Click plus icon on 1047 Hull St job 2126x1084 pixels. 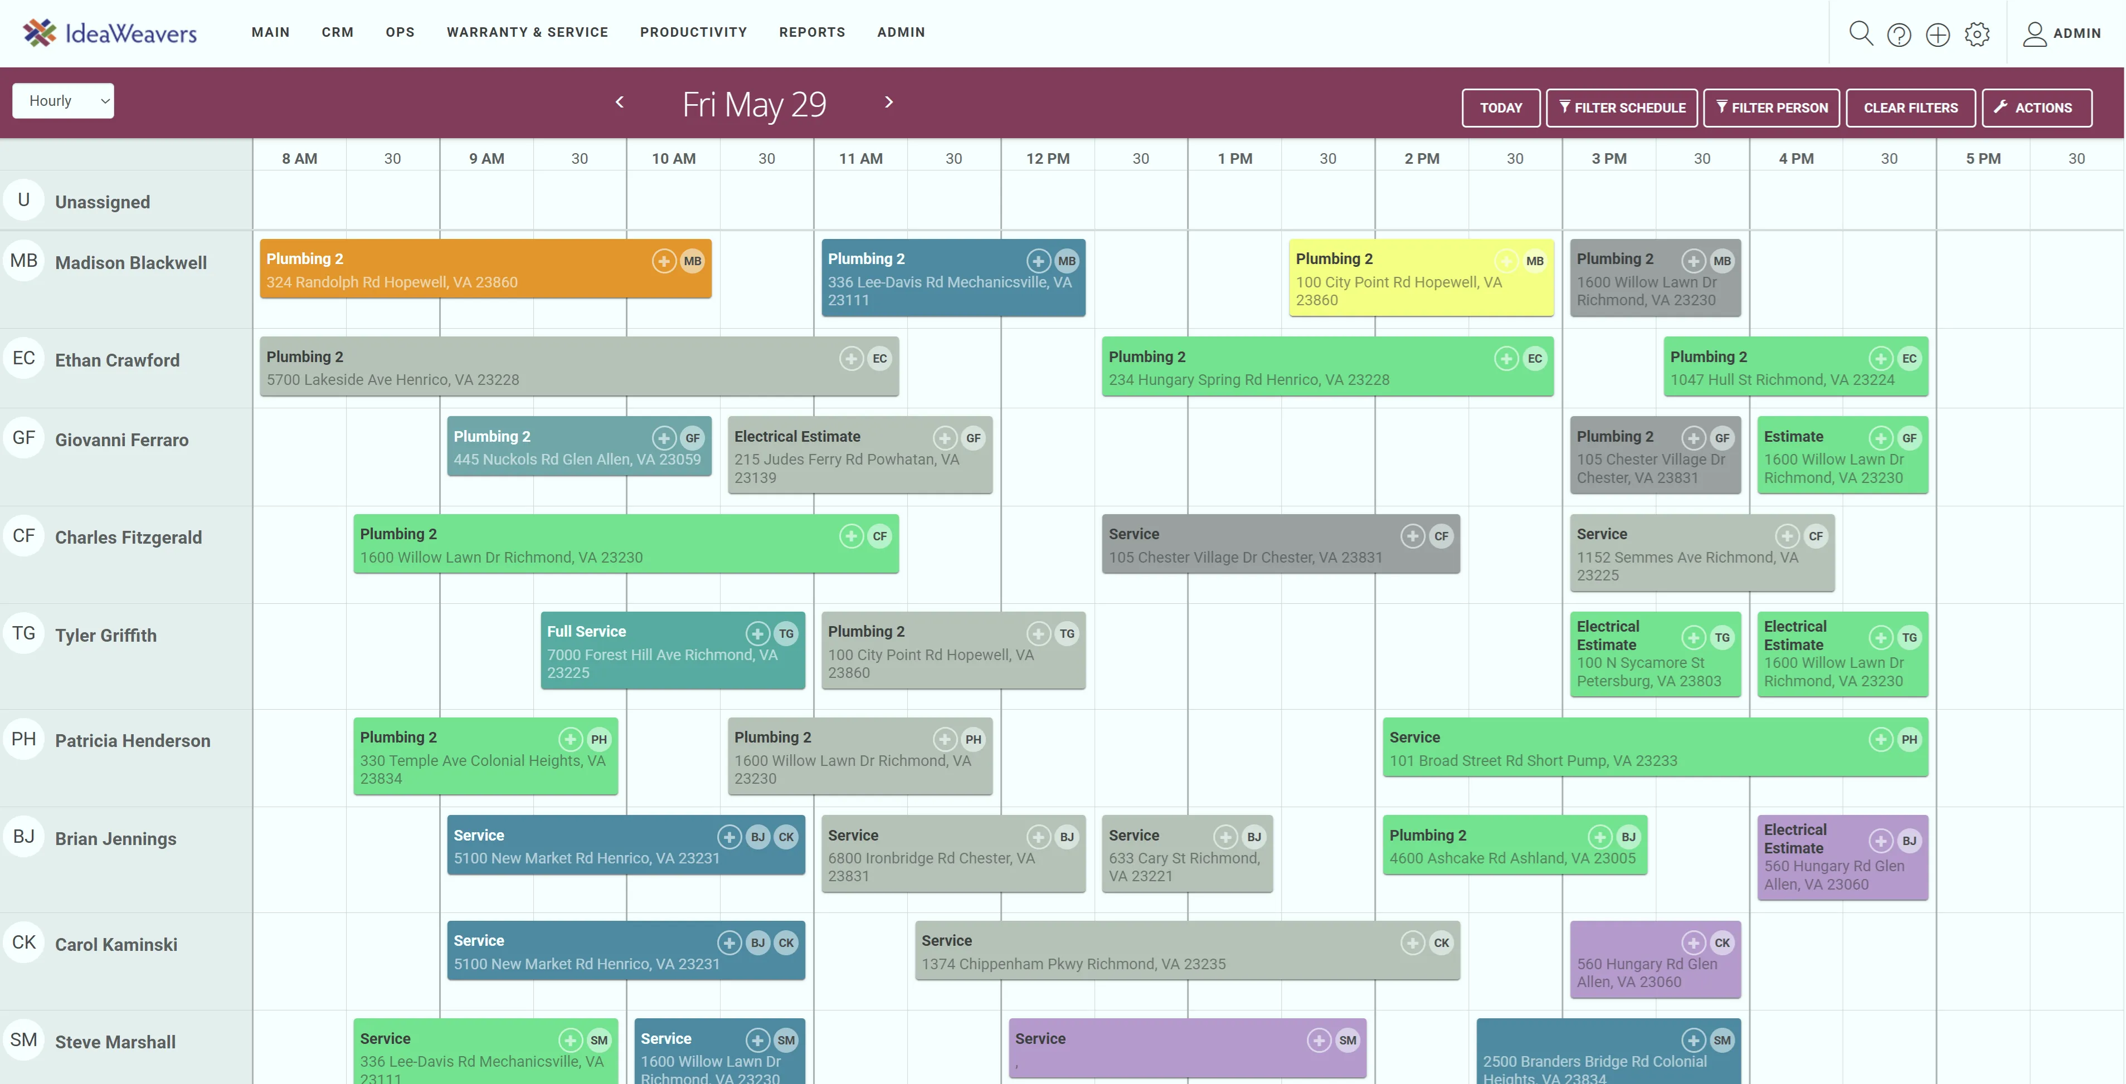point(1881,358)
